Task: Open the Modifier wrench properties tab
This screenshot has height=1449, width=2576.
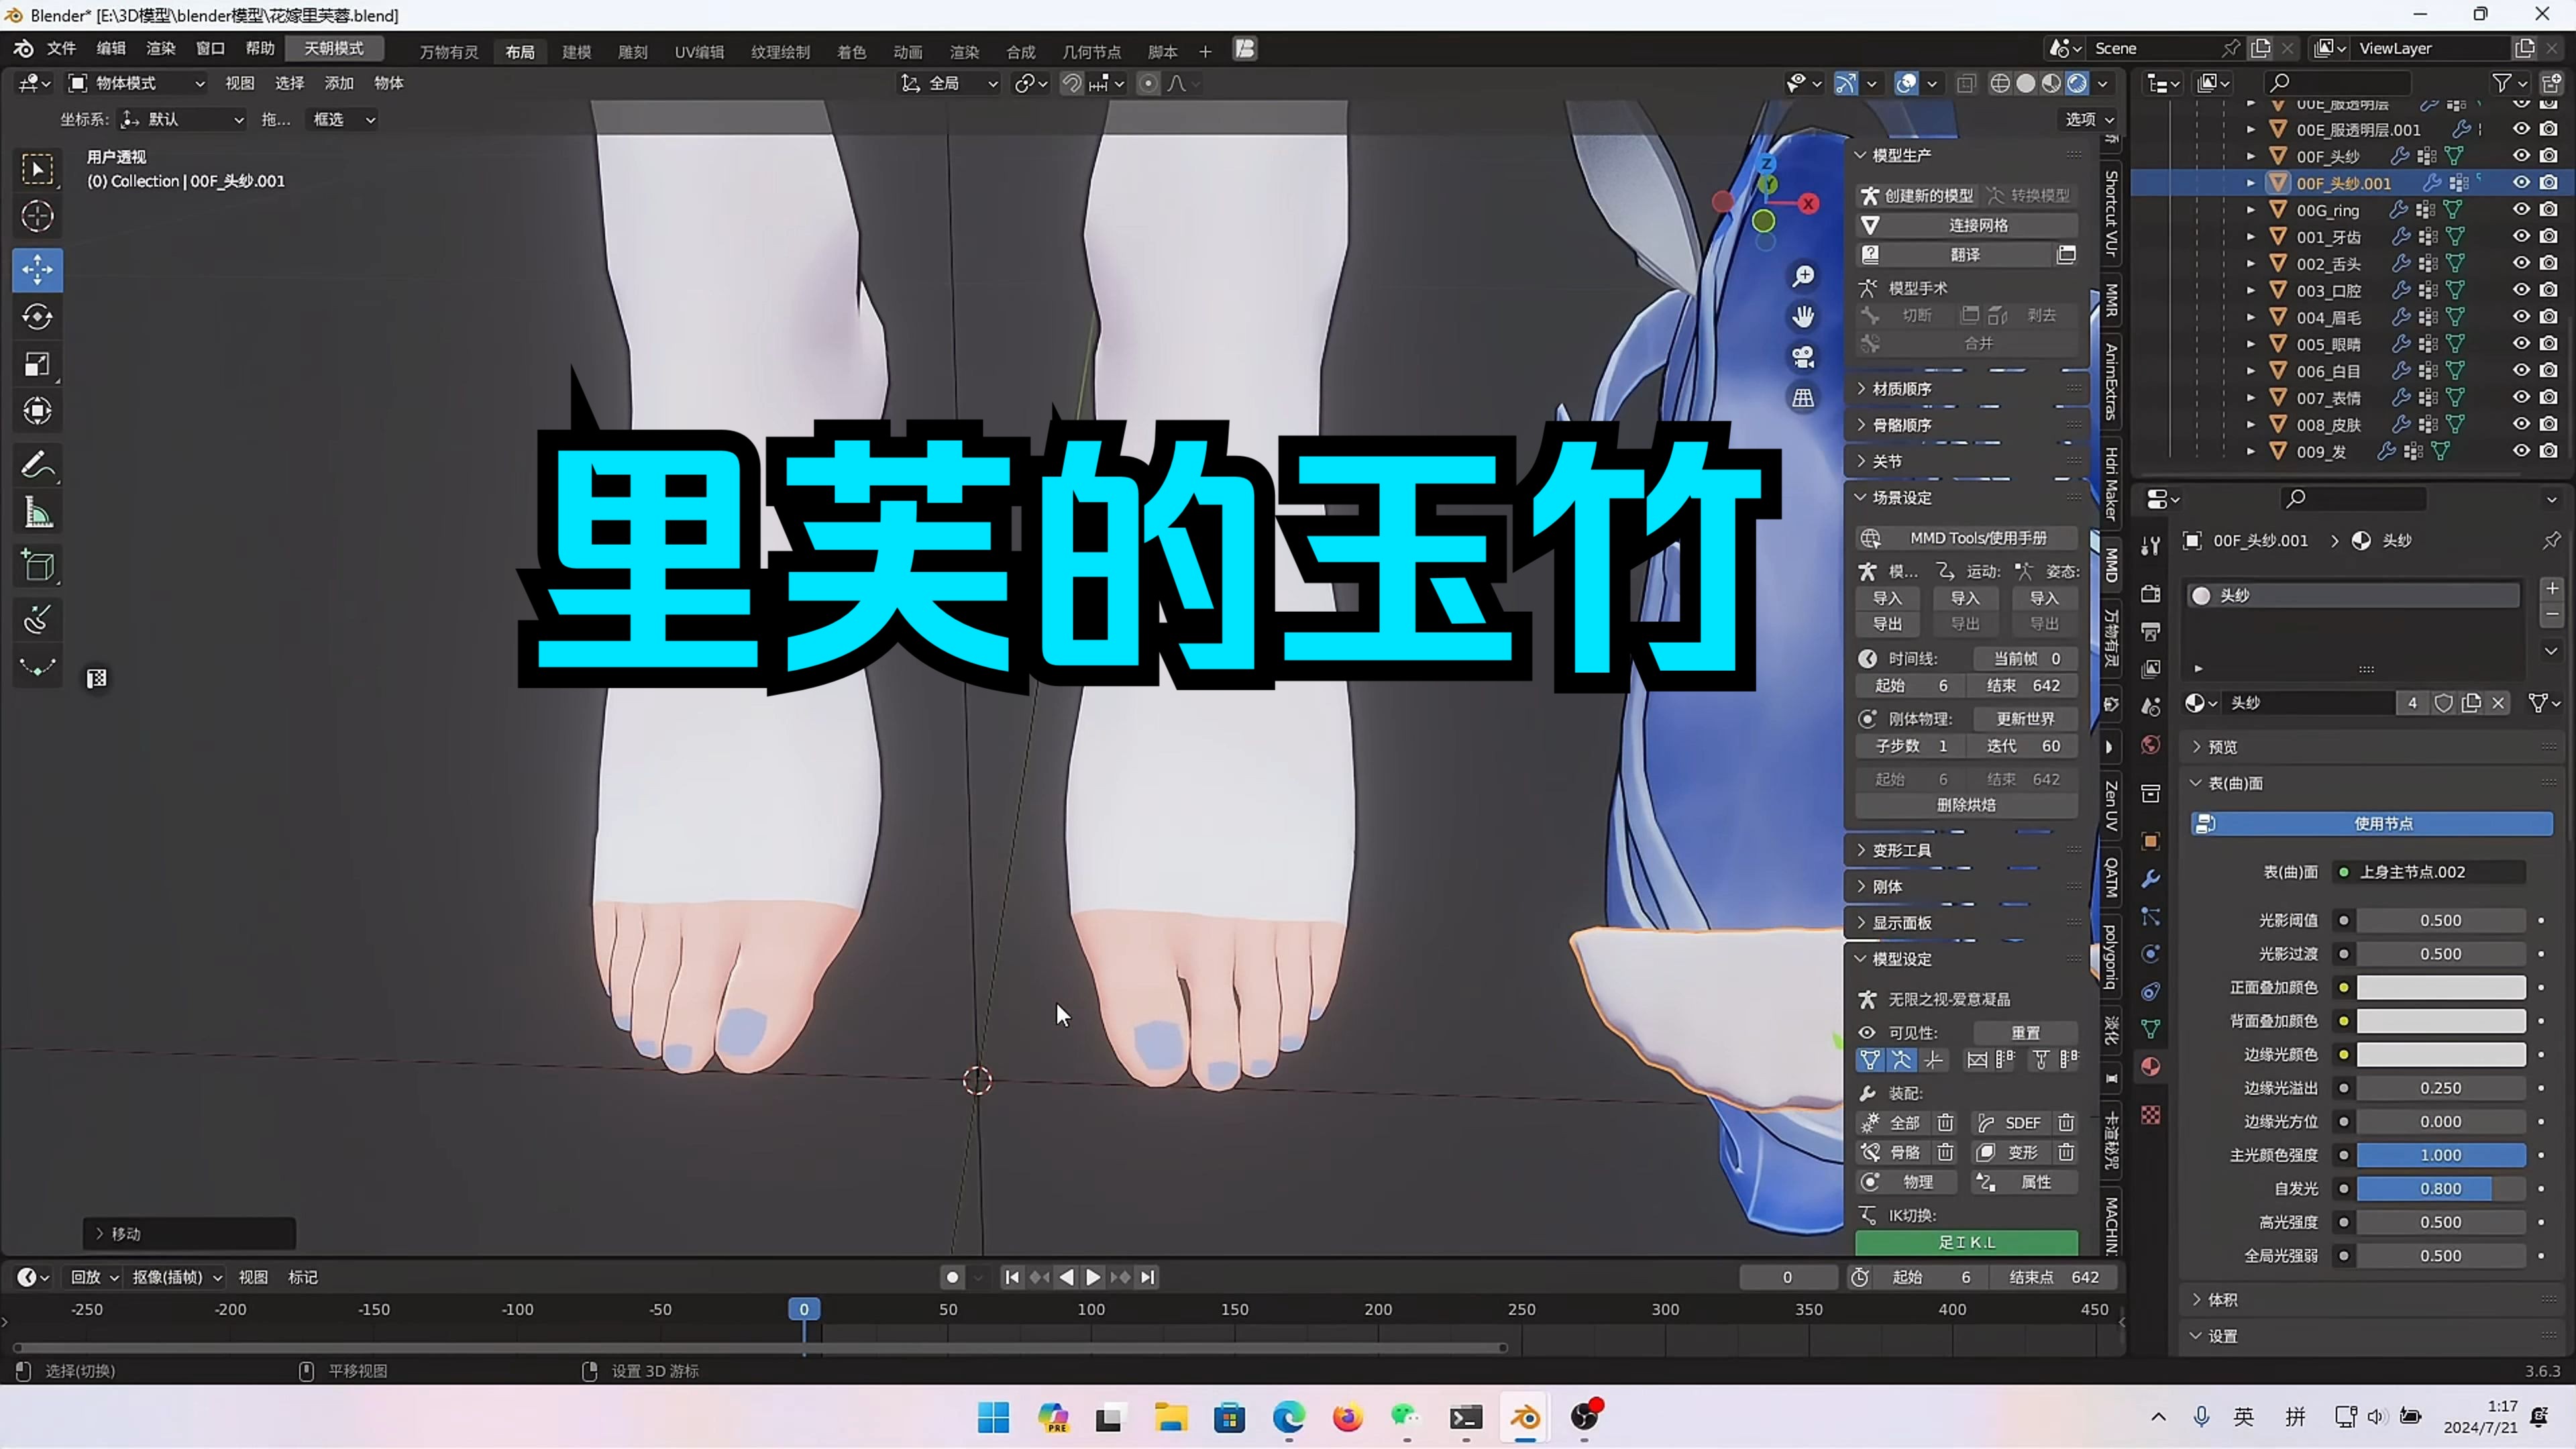Action: (2151, 878)
